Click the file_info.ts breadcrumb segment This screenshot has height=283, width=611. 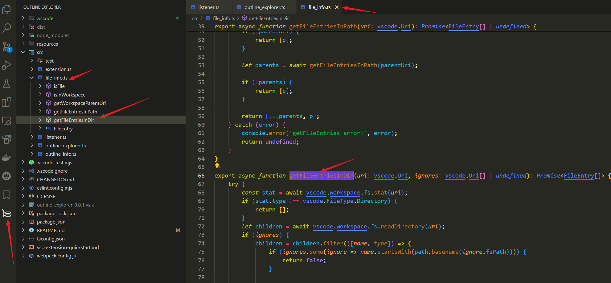224,18
